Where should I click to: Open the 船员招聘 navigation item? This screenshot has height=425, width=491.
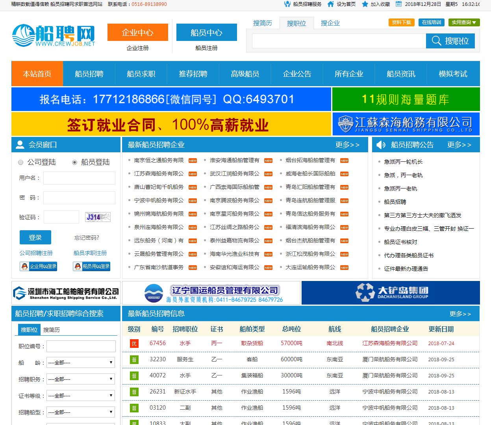click(x=89, y=74)
